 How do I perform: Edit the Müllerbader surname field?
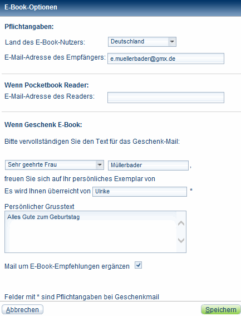coord(148,166)
